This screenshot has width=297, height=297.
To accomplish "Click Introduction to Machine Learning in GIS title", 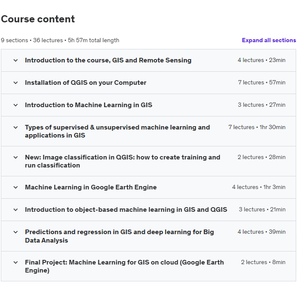I will point(89,105).
